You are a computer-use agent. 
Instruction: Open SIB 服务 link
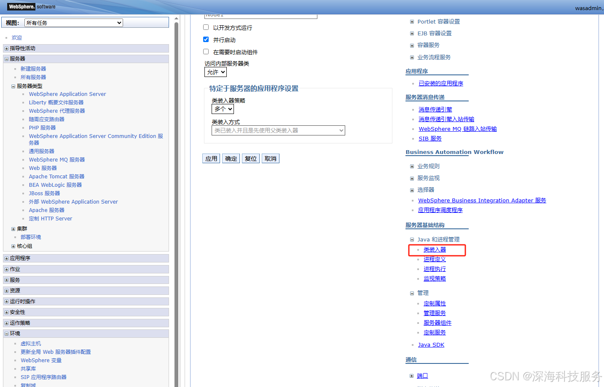[x=430, y=139]
